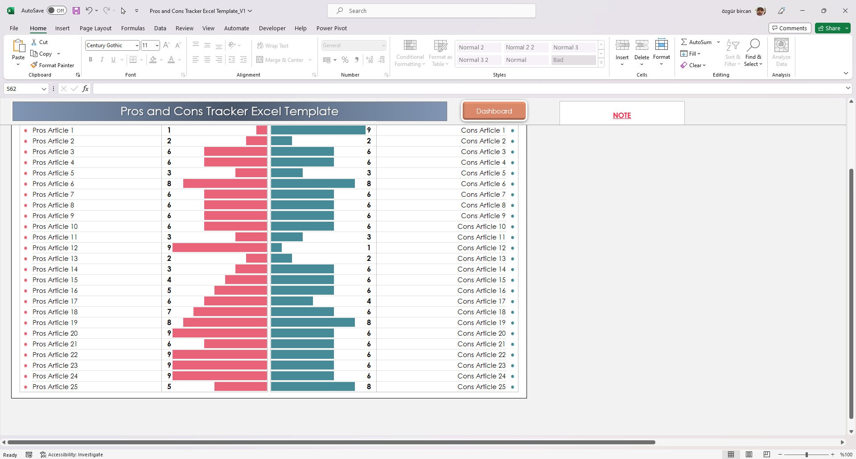Switch to Page Layout view in status bar
The image size is (856, 459).
tap(749, 455)
